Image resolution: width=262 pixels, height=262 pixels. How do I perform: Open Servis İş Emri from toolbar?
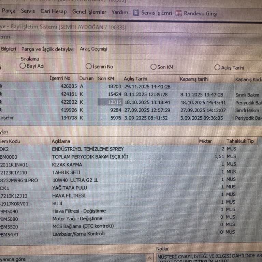pos(156,13)
